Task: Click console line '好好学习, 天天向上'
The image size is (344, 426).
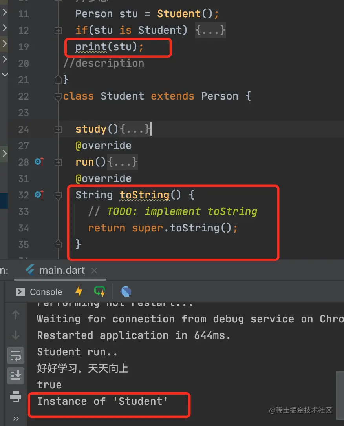Action: 83,368
